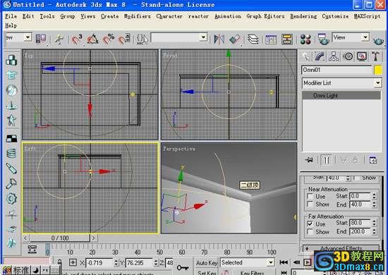Open the Schematic View icon

[x=287, y=39]
